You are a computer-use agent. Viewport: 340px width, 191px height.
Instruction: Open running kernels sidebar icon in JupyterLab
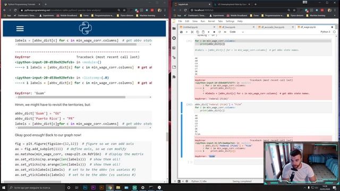click(174, 38)
